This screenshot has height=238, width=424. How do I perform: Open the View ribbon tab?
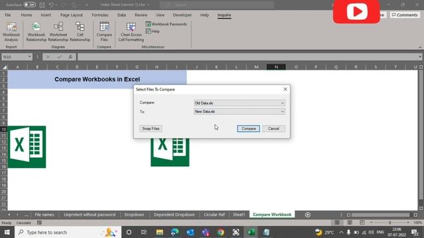160,15
